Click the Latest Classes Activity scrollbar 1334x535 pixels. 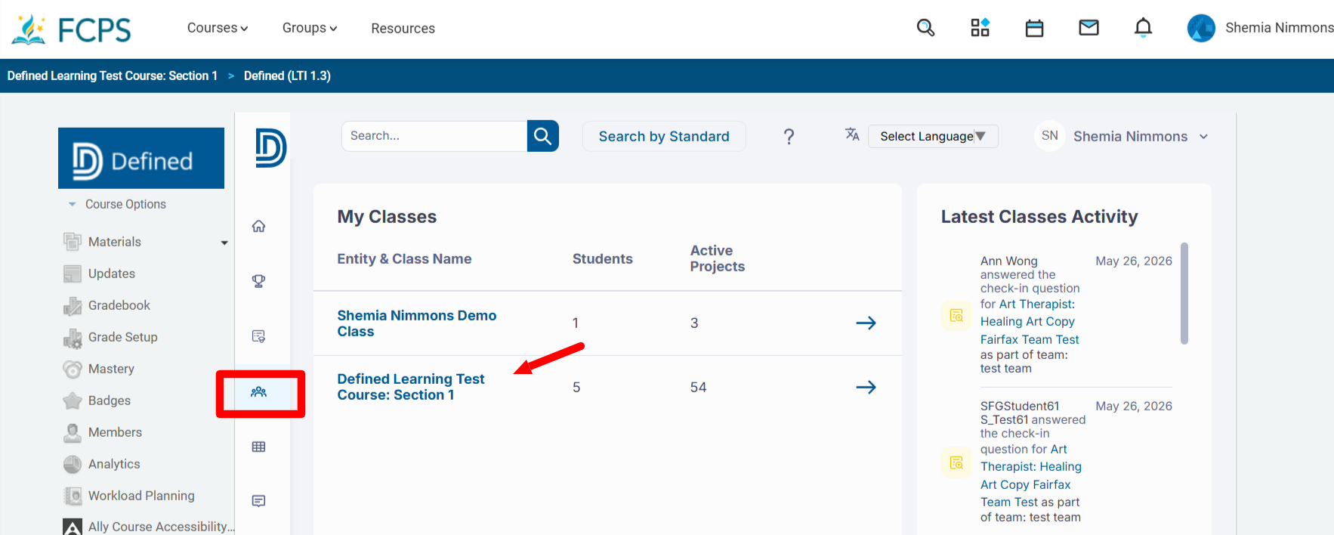click(x=1184, y=293)
